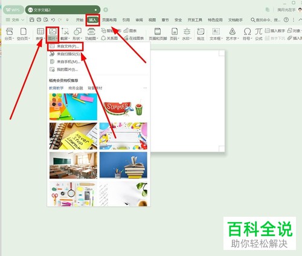This screenshot has width=302, height=256.
Task: Insert a 公式 formula
Action: 259,34
